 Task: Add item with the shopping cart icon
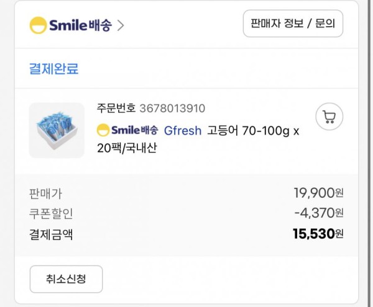(x=329, y=117)
